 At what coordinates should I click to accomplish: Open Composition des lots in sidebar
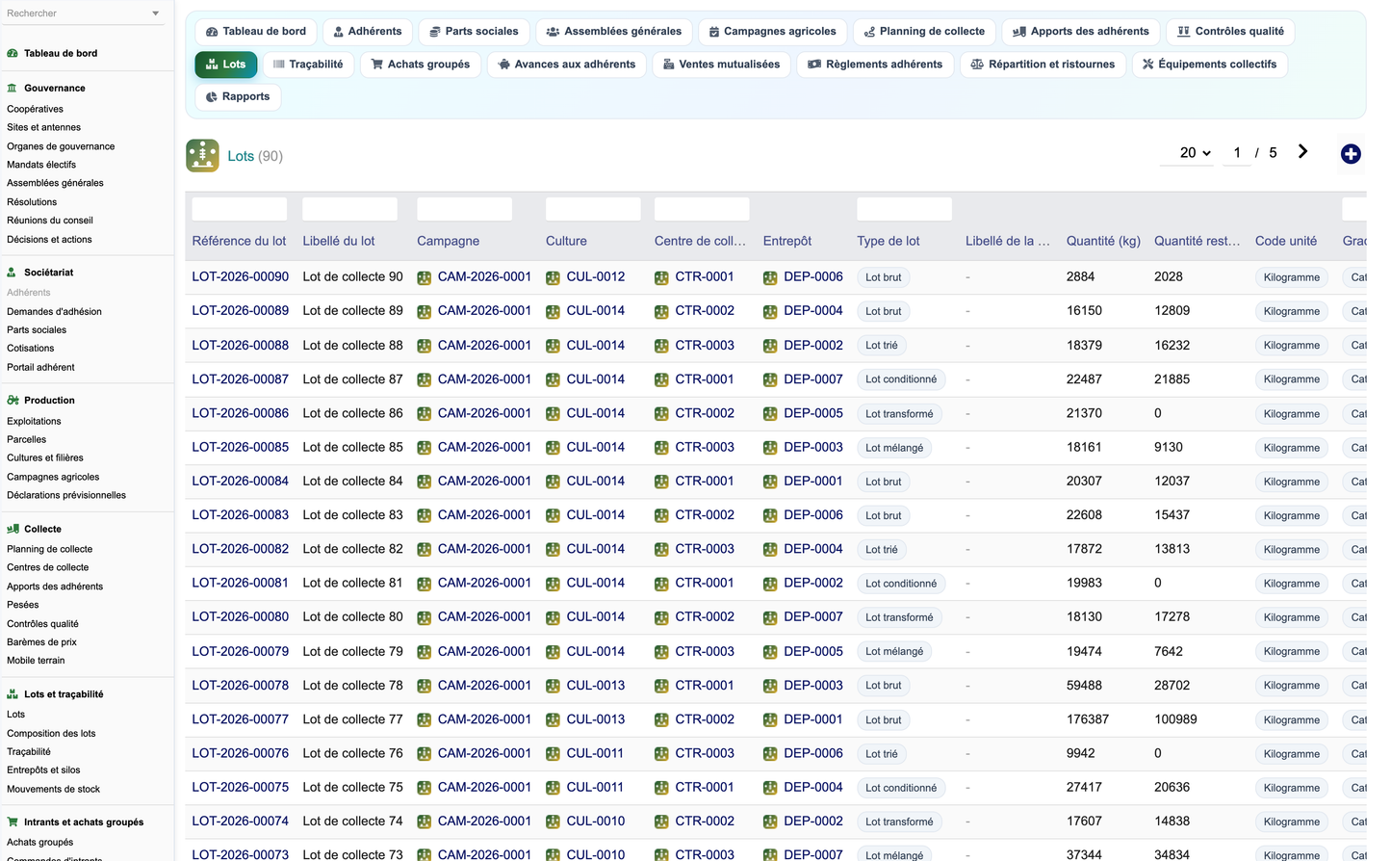pyautogui.click(x=51, y=733)
